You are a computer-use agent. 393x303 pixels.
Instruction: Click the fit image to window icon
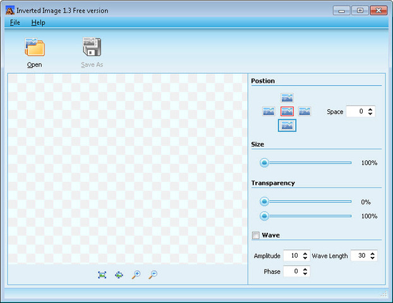coord(102,275)
